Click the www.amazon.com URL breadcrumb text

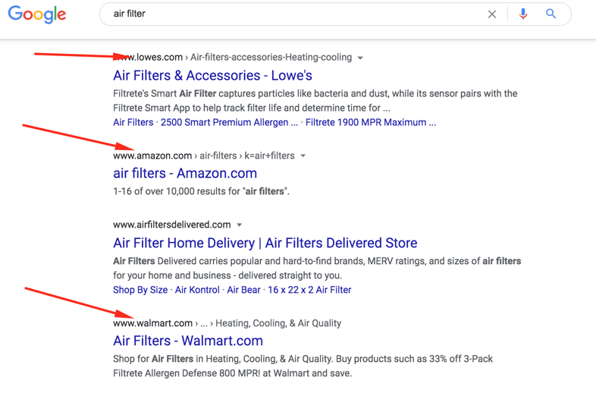204,155
